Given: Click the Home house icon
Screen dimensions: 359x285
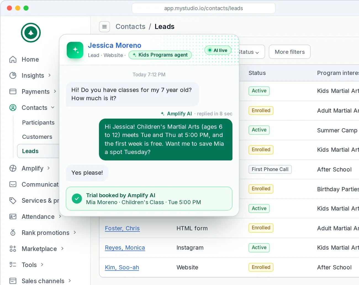Looking at the screenshot, I should click(13, 59).
